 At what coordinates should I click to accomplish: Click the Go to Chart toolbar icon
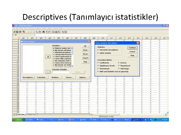[34, 32]
